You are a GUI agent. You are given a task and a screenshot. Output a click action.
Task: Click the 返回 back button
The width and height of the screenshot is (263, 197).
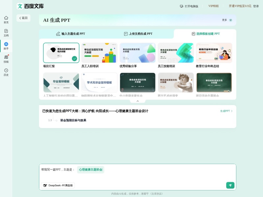pos(23,18)
